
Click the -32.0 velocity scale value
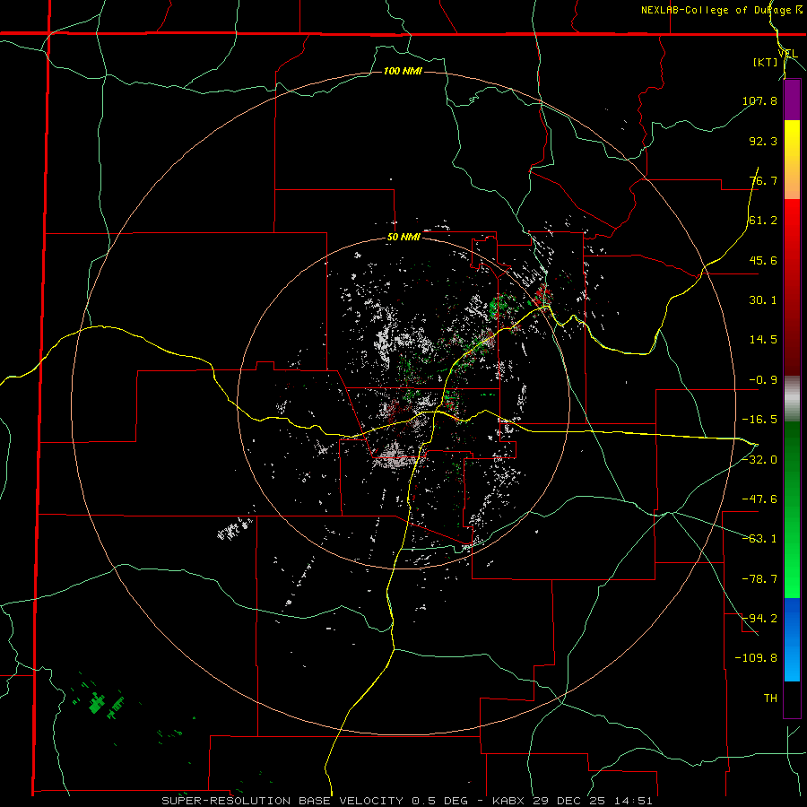pos(759,460)
